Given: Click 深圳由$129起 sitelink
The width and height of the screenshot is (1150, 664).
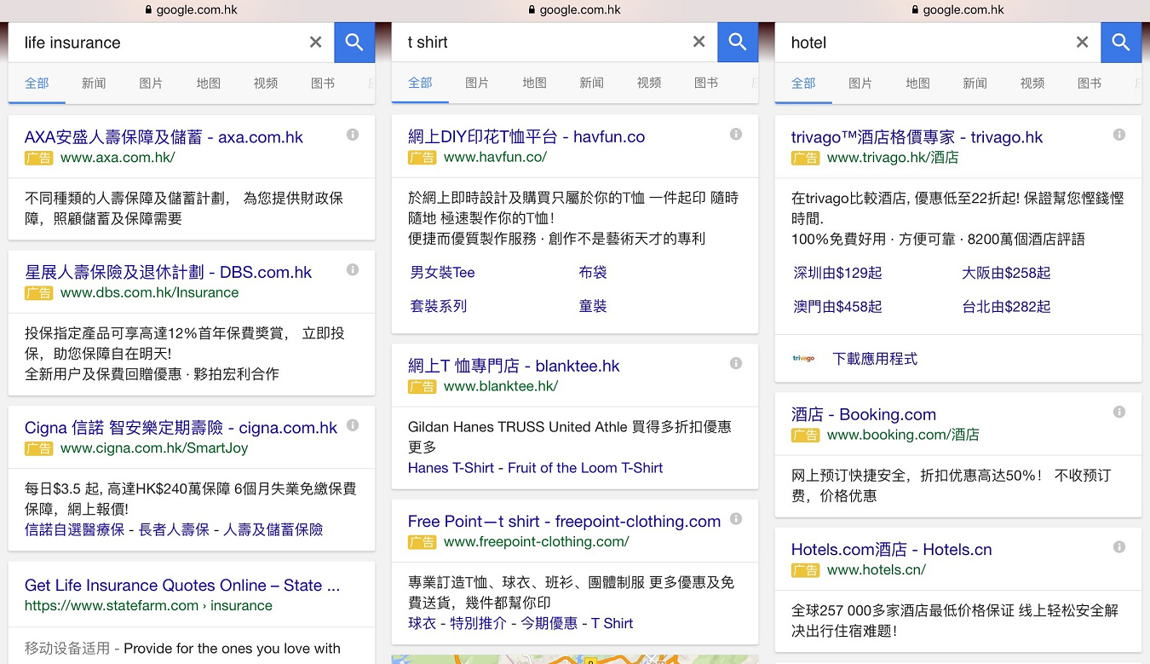Looking at the screenshot, I should click(x=837, y=273).
